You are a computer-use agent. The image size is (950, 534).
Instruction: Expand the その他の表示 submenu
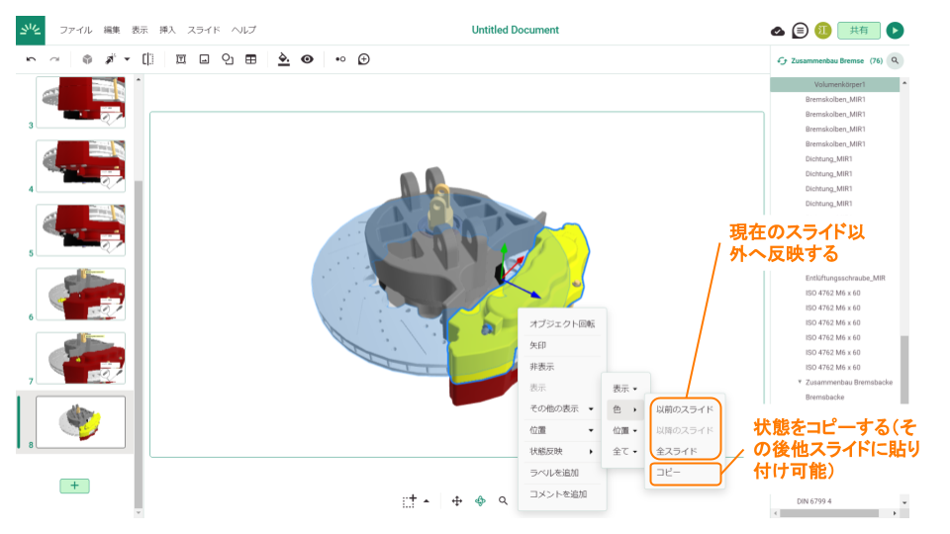561,408
